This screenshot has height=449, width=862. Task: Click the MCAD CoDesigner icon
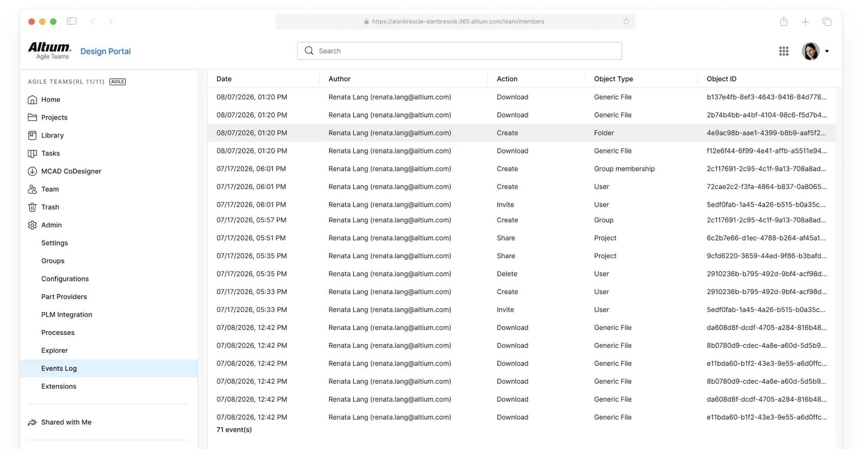click(32, 172)
